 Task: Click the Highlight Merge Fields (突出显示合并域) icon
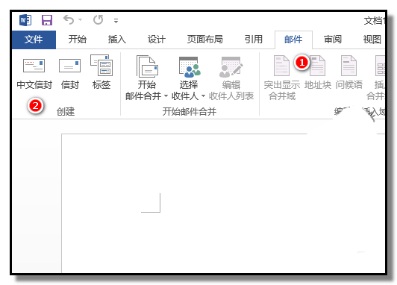281,66
